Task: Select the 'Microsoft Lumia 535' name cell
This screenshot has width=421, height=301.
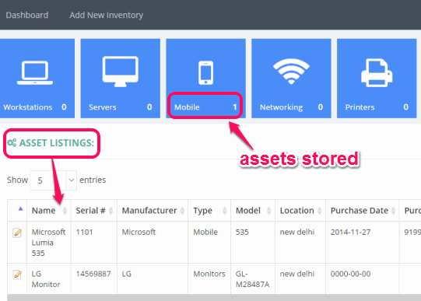Action: 49,243
